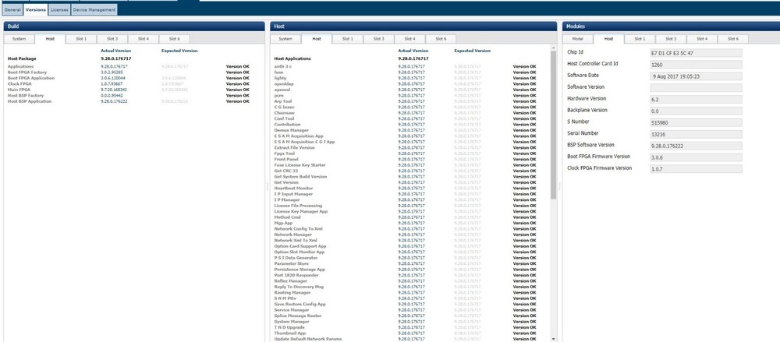
Task: Click the Host Applications heading
Action: pyautogui.click(x=292, y=58)
